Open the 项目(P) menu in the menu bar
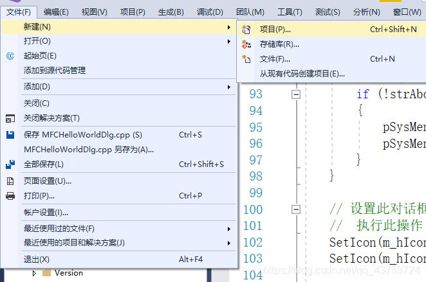Image resolution: width=426 pixels, height=282 pixels. coord(133,12)
